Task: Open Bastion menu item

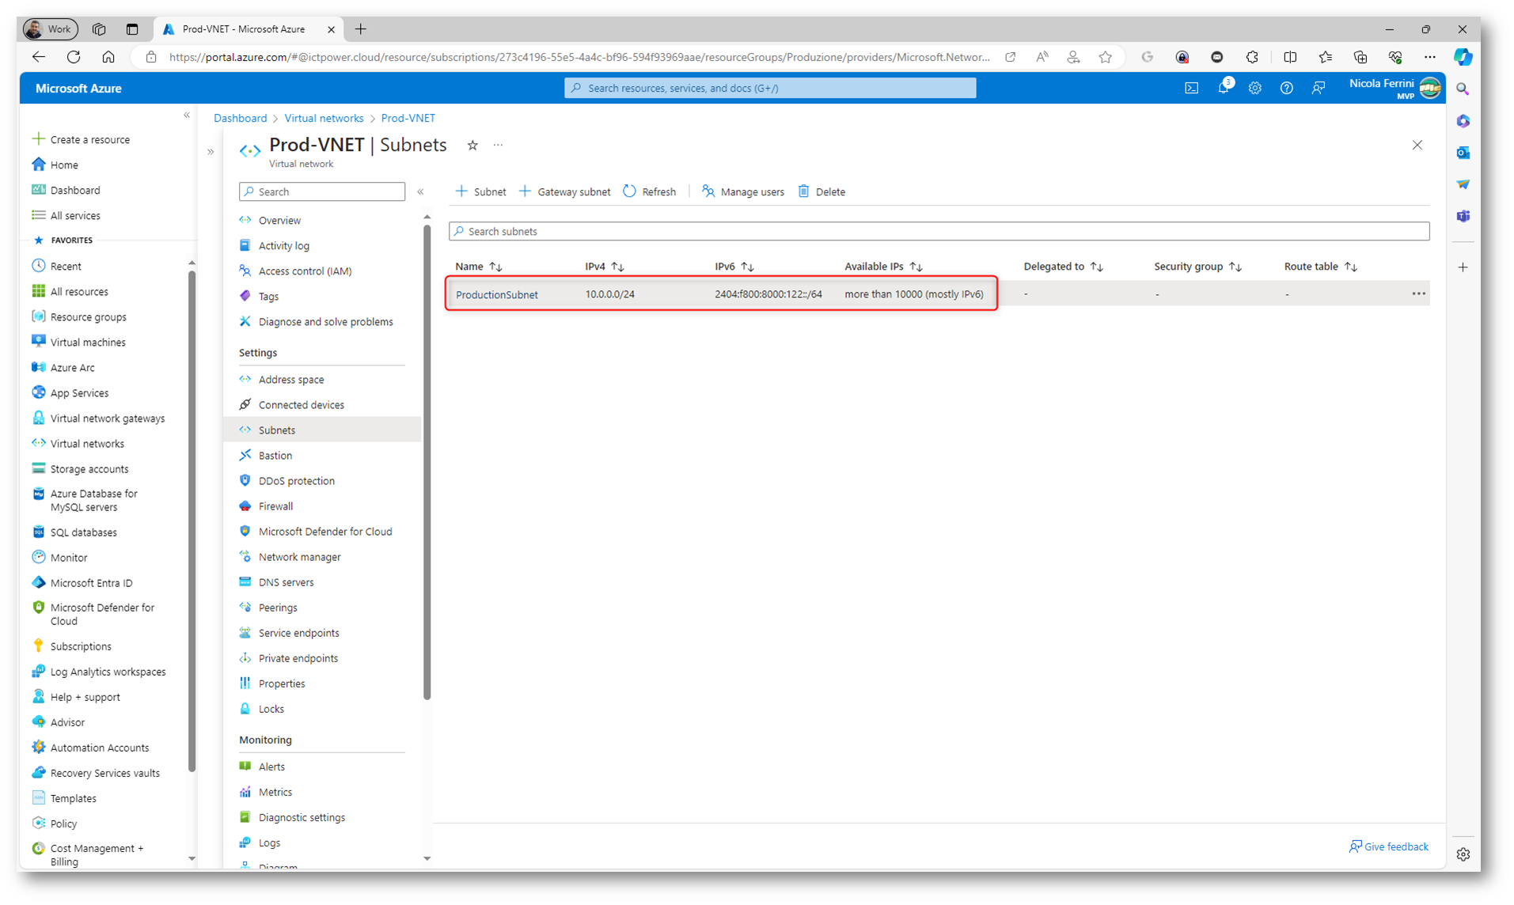Action: coord(275,455)
